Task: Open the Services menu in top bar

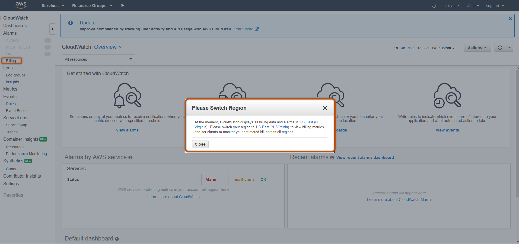Action: (x=53, y=6)
